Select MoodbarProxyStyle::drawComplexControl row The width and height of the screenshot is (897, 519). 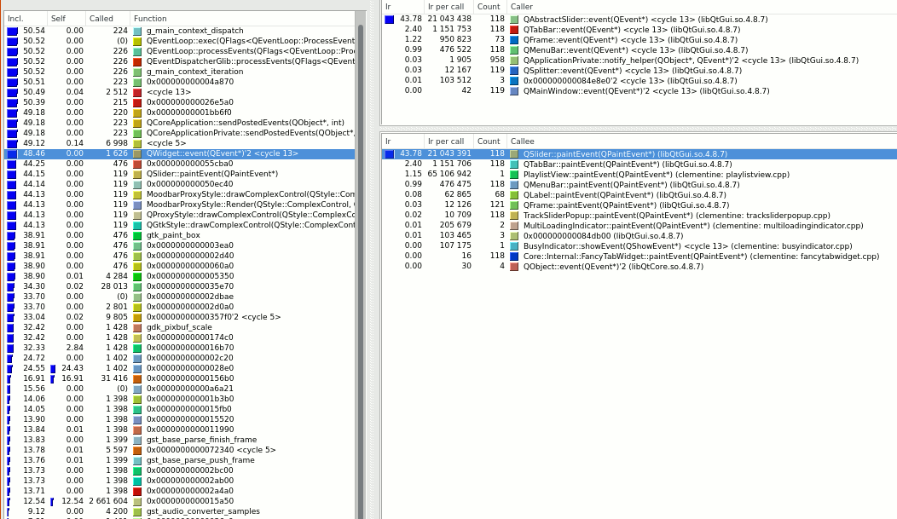(x=180, y=194)
